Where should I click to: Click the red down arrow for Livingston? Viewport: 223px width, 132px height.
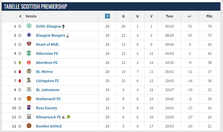pyautogui.click(x=20, y=81)
